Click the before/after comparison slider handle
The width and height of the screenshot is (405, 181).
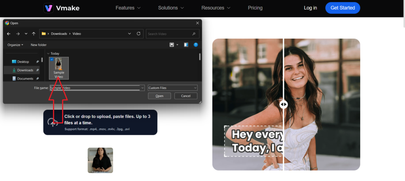(284, 104)
